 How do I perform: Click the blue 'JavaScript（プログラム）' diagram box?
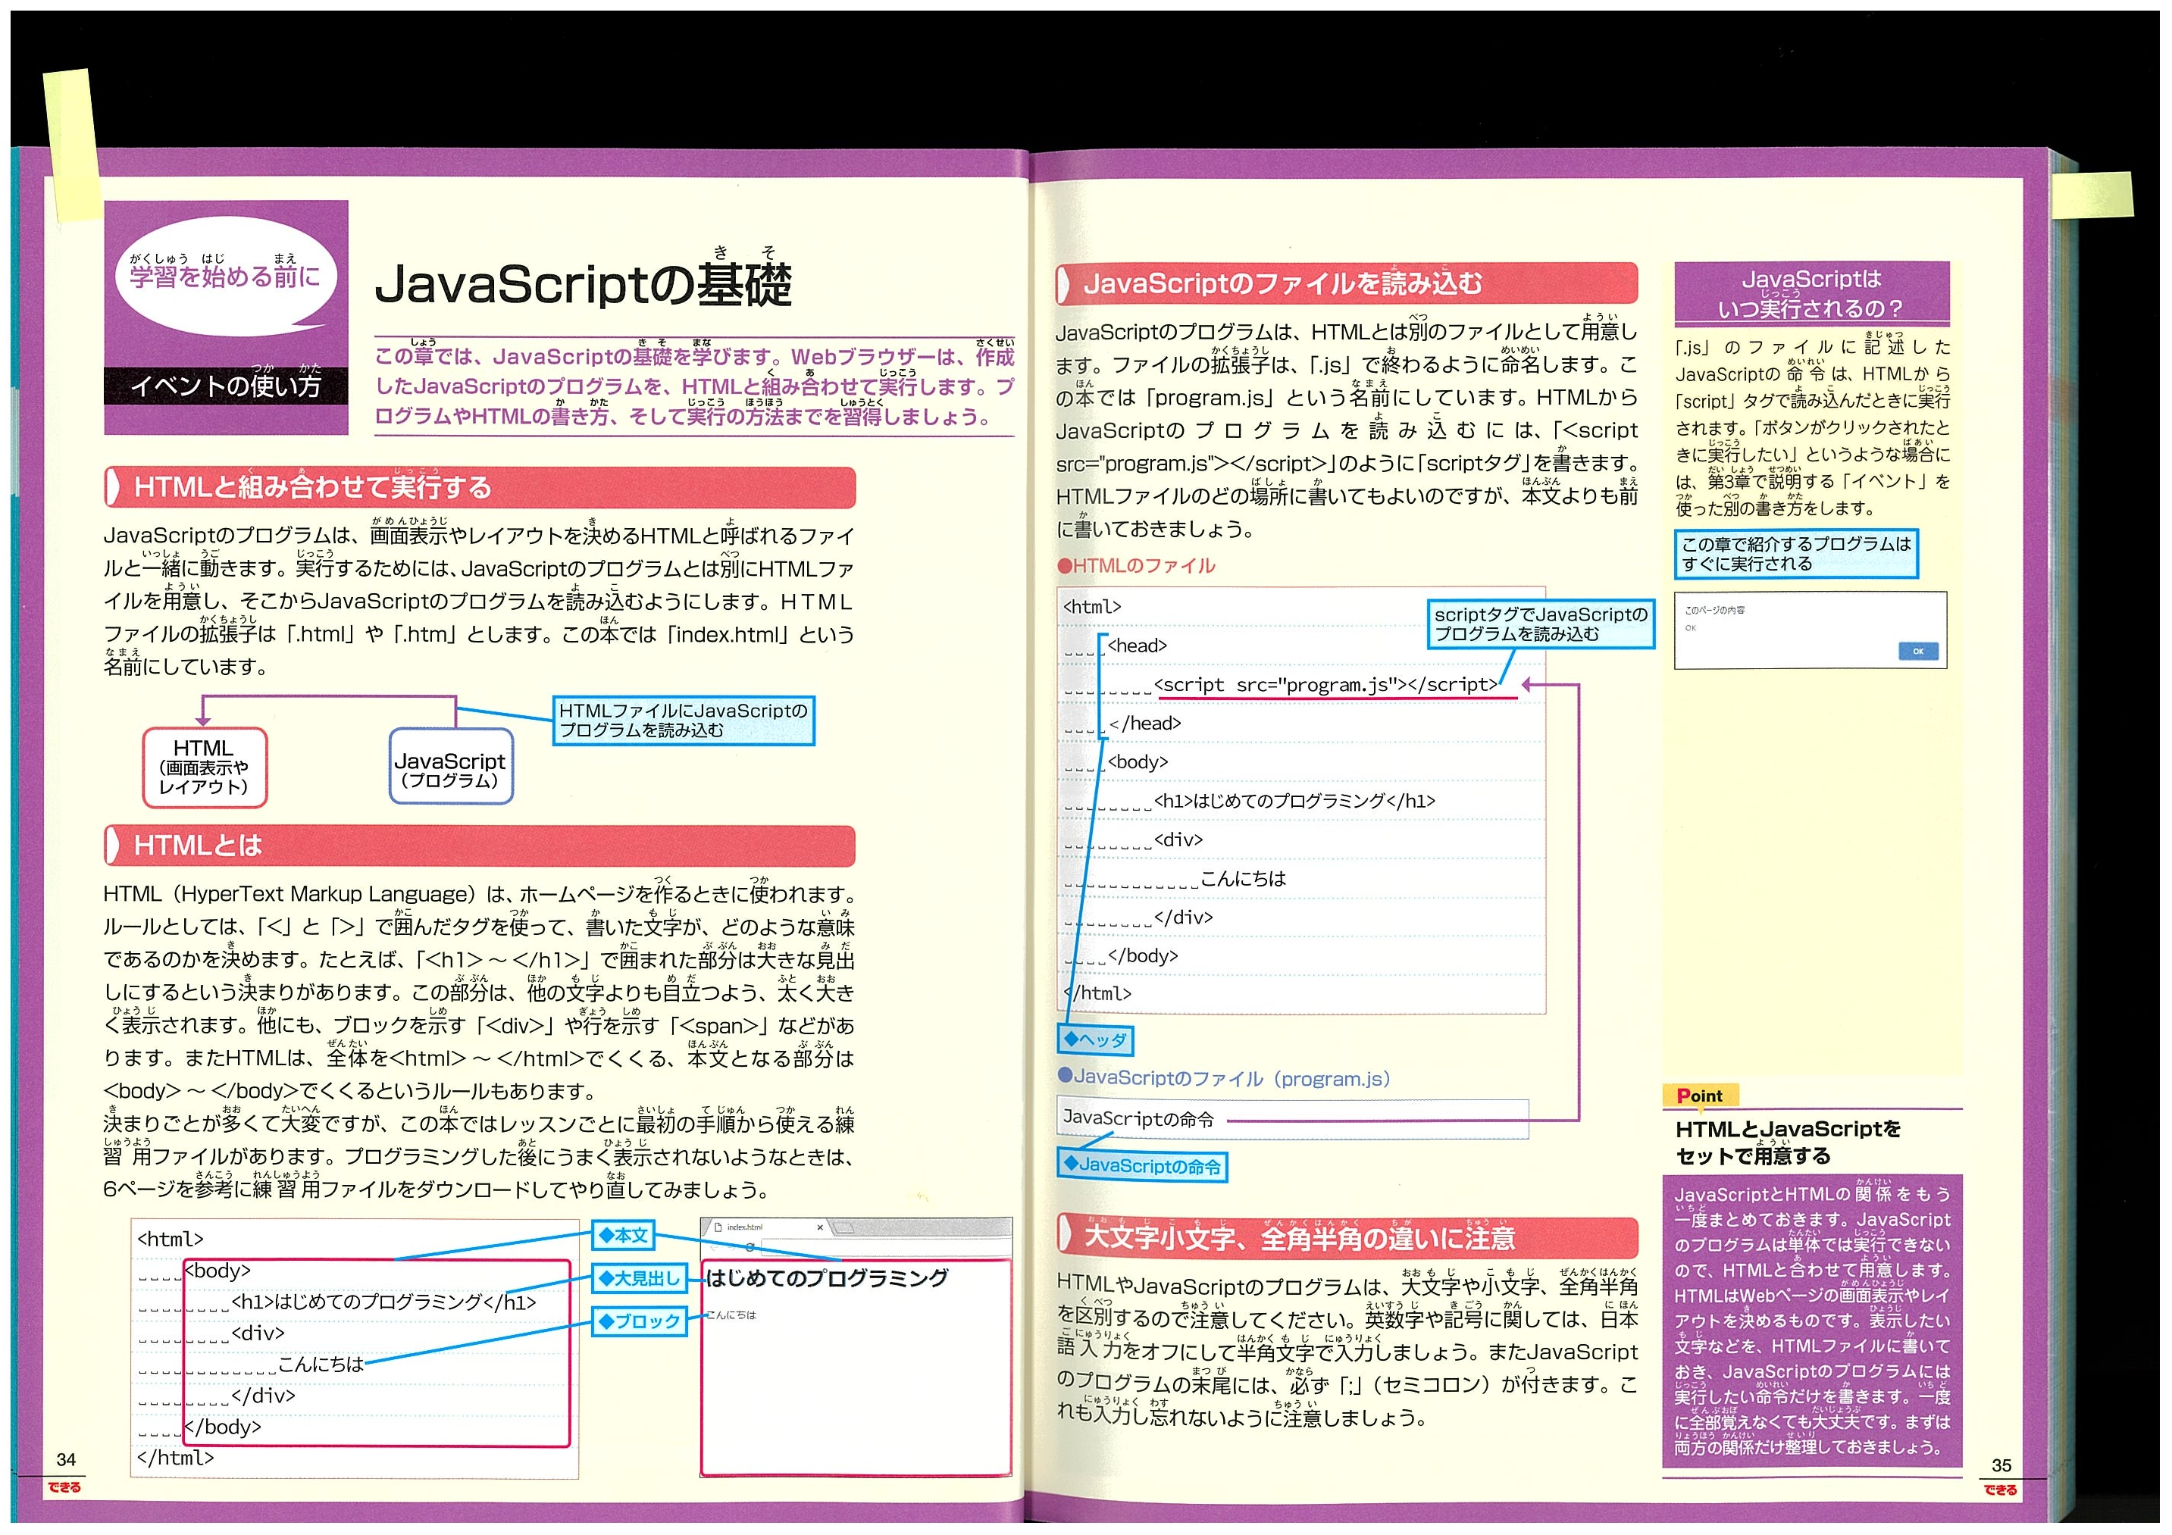[450, 766]
